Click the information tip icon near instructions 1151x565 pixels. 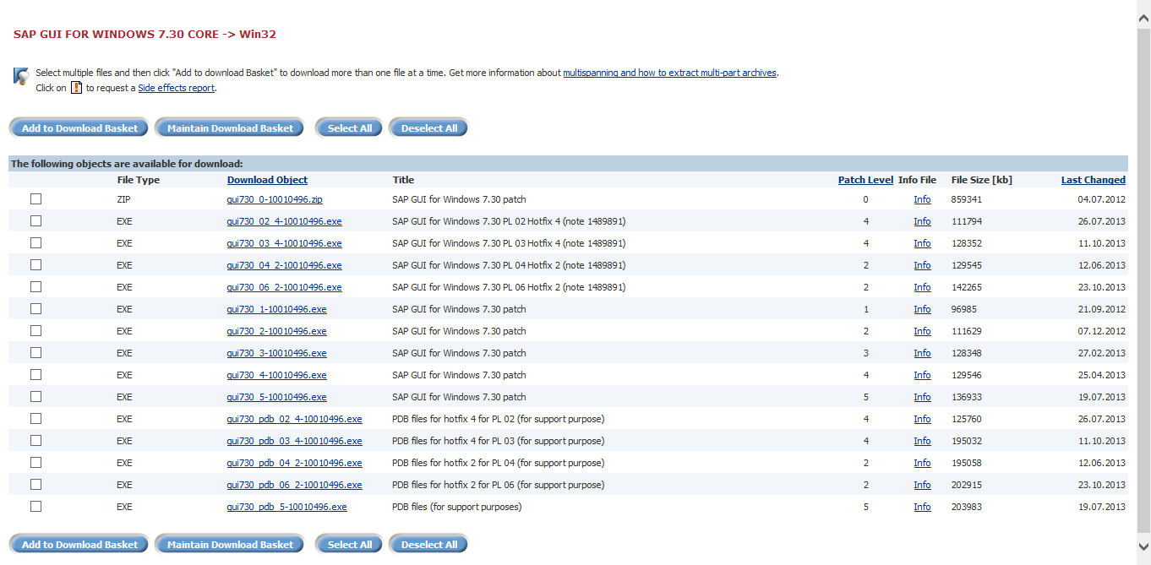(21, 76)
